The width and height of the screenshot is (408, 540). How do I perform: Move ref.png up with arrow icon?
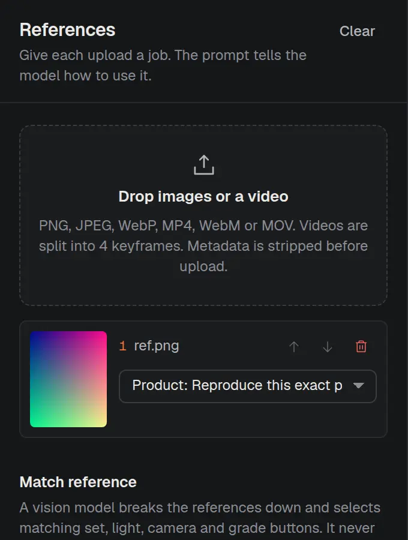(293, 346)
